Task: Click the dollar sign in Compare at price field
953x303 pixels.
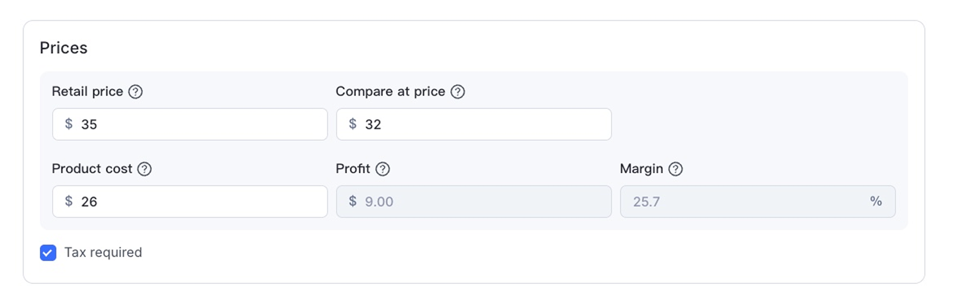Action: [x=353, y=124]
